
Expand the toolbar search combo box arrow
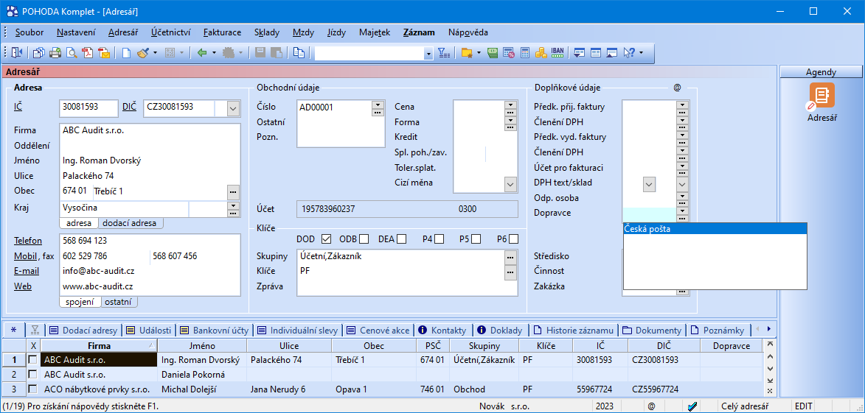click(428, 54)
